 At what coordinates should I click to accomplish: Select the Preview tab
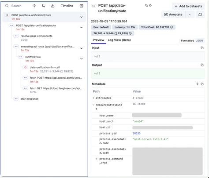tap(98, 40)
